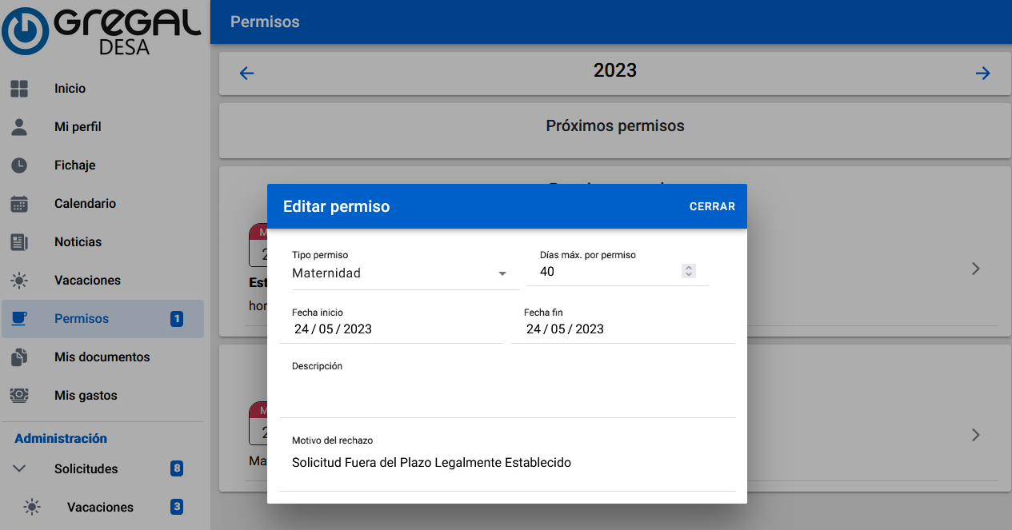1012x530 pixels.
Task: Open Mi perfil person icon
Action: (19, 127)
